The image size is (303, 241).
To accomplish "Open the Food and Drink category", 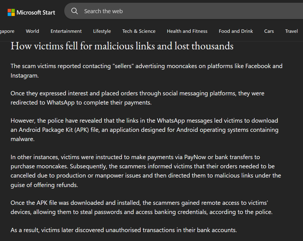I will click(236, 31).
